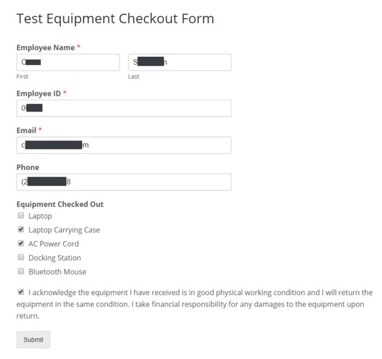Toggle the equipment acknowledgement checkbox
Screen dimensions: 382x359
coord(21,292)
